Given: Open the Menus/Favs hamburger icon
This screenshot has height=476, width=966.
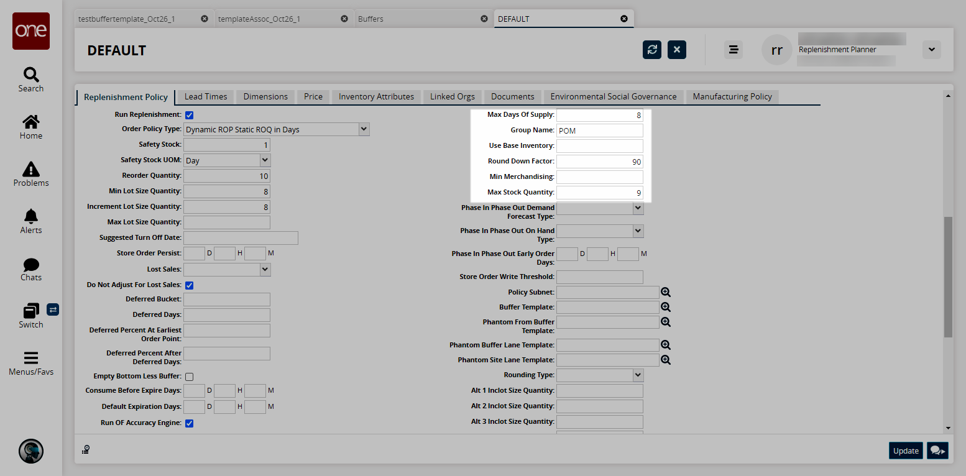Looking at the screenshot, I should (x=31, y=363).
